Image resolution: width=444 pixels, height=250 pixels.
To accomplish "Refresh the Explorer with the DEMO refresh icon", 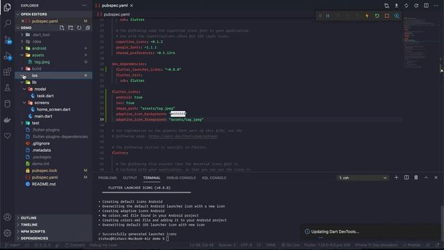I will 79,28.
